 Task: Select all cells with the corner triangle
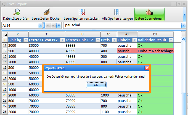5,35
